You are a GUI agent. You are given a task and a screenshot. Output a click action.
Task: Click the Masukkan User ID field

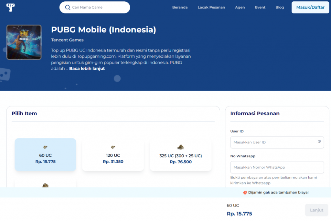277,142
